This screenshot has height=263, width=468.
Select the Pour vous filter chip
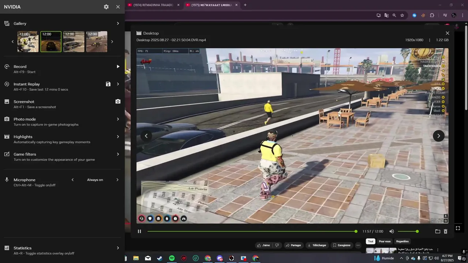[385, 241]
